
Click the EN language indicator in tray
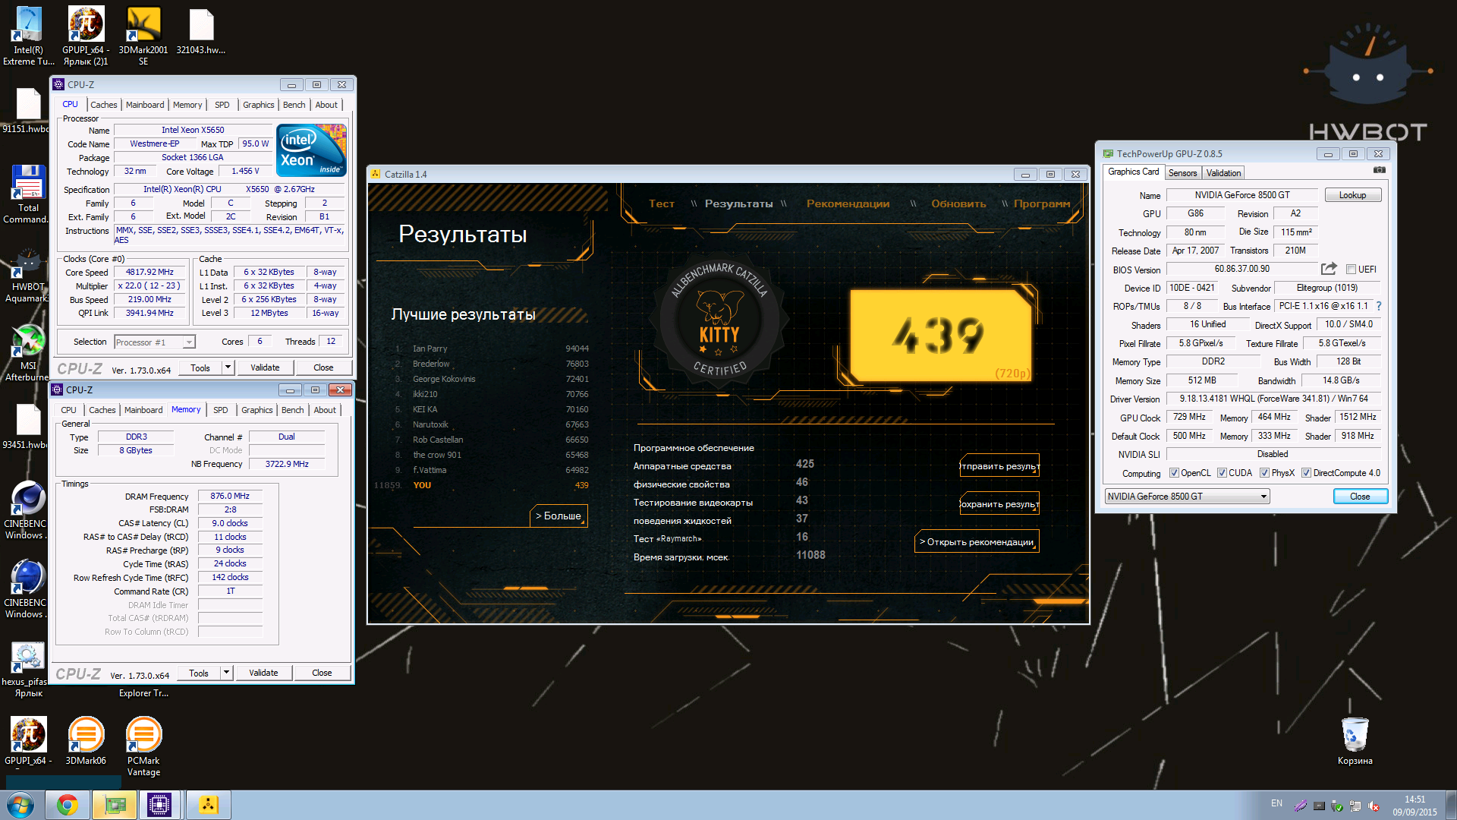(1276, 803)
